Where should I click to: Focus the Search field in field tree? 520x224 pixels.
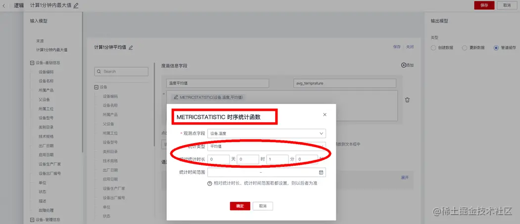pos(121,72)
